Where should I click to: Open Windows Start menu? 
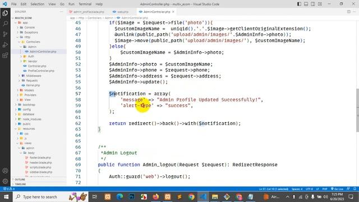tap(6, 197)
